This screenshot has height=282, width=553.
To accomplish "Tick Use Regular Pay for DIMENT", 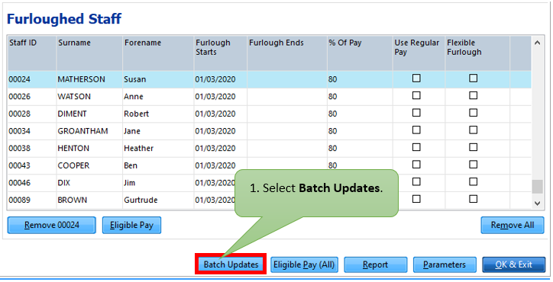I will coord(416,113).
